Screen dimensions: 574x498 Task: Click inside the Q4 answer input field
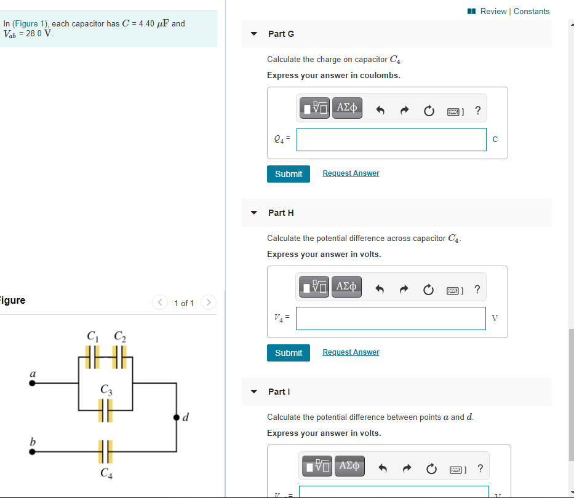coord(391,140)
